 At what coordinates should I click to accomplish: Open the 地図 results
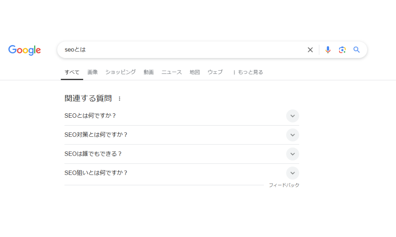(x=194, y=72)
